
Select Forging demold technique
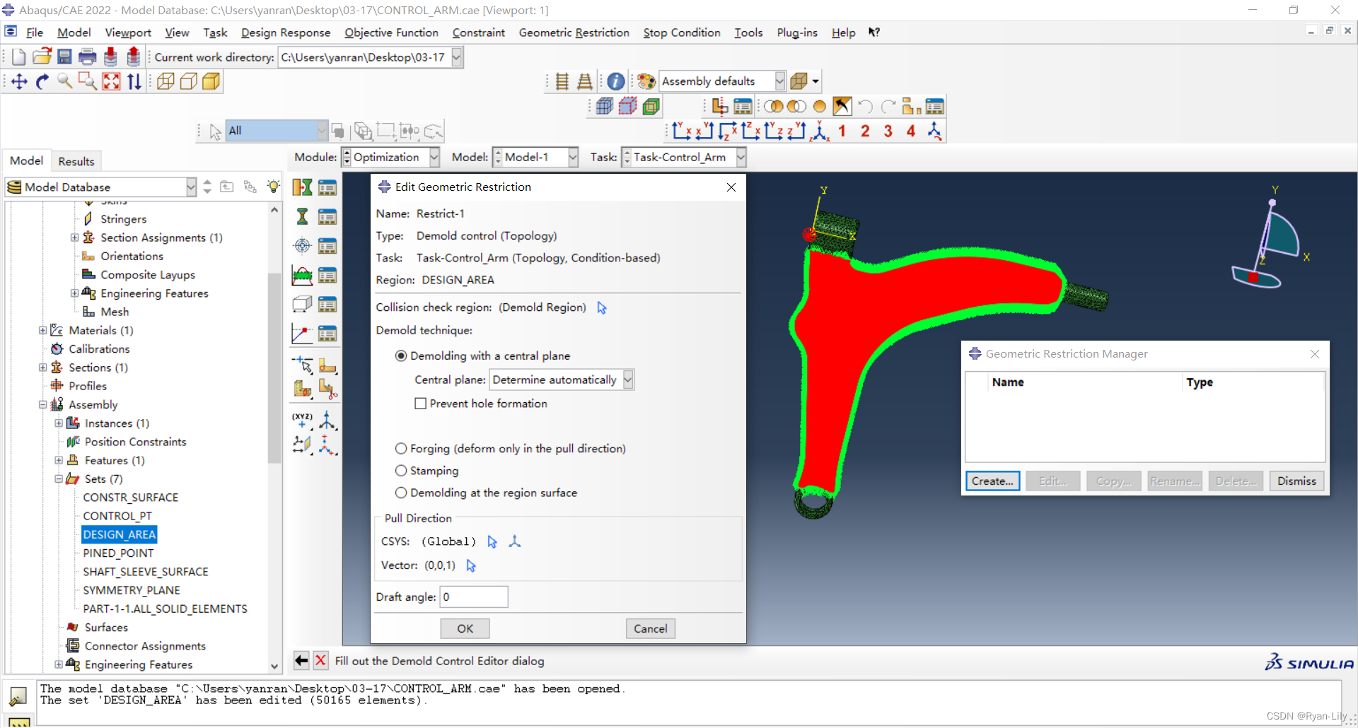(x=401, y=449)
